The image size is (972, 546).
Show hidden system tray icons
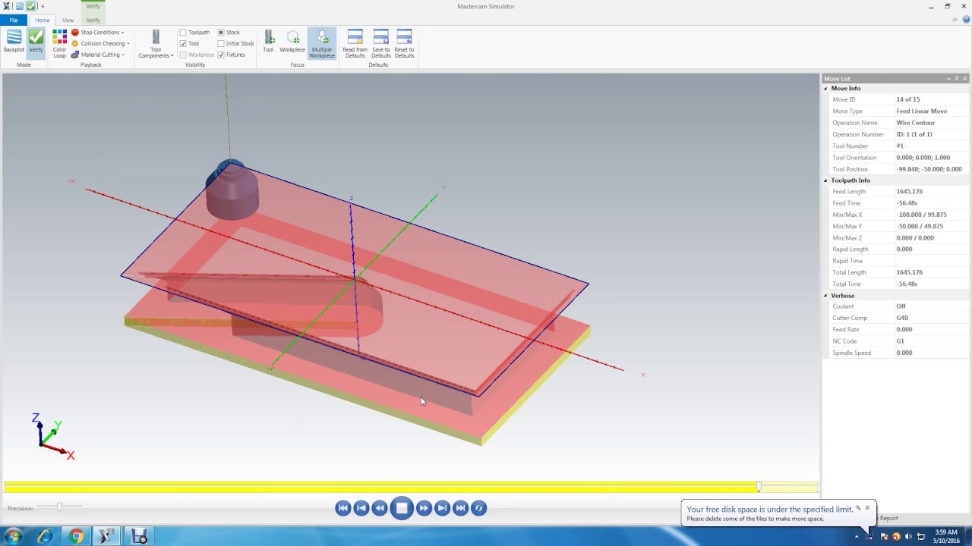click(x=857, y=537)
